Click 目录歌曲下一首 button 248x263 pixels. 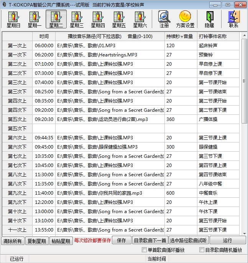150,240
